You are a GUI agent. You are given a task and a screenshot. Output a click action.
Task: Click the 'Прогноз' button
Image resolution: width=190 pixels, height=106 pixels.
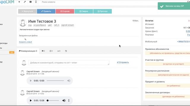click(102, 11)
